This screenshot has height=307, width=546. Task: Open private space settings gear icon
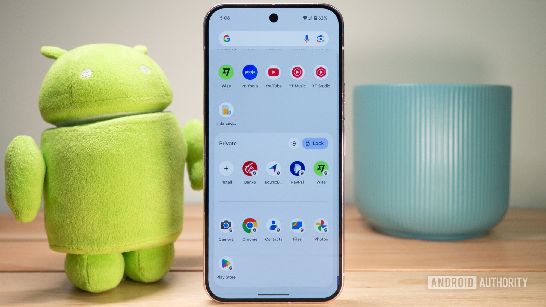click(x=293, y=143)
